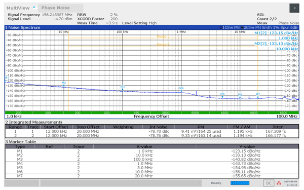Click the network status icon in status bar
Viewport: 304px width, 190px height.
279,183
